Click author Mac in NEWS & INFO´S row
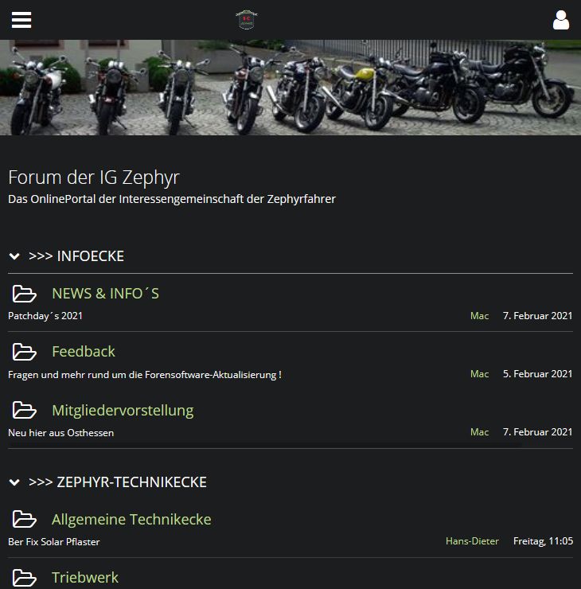The image size is (581, 589). click(480, 316)
